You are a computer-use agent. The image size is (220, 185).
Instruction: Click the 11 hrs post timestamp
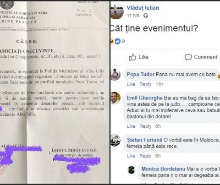pos(133,16)
